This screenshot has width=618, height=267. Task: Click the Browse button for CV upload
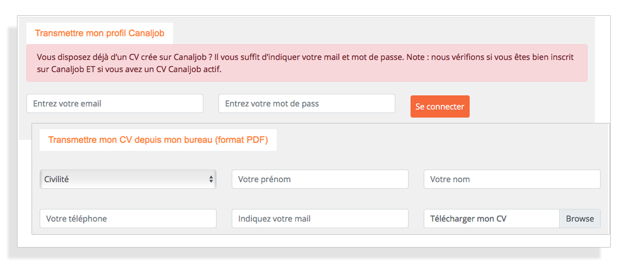pos(580,219)
